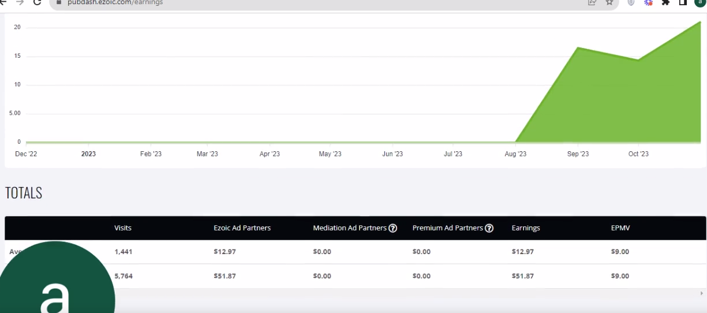Click the Aug '23 label on chart axis
Viewport: 707px width, 313px height.
point(515,154)
